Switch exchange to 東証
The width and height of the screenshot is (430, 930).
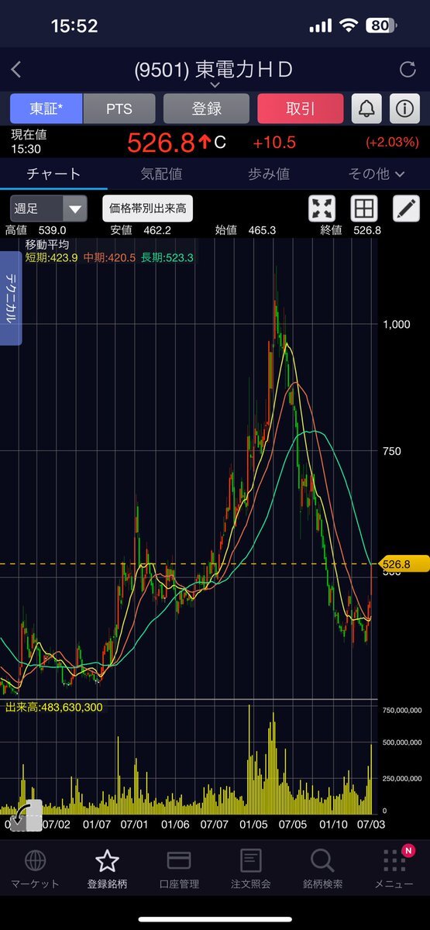click(x=46, y=108)
